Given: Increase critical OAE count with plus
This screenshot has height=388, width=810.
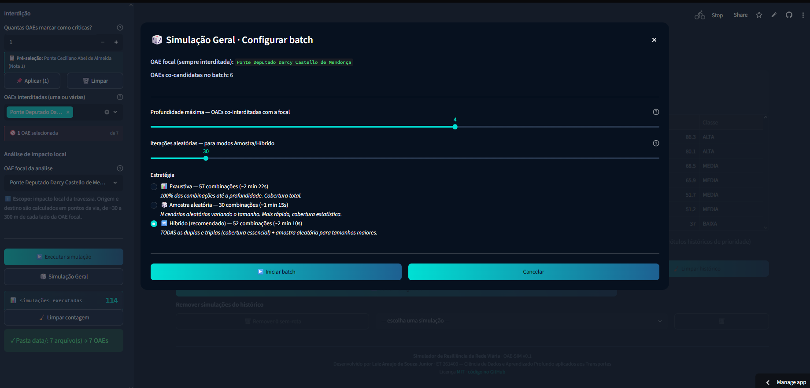Looking at the screenshot, I should tap(116, 42).
